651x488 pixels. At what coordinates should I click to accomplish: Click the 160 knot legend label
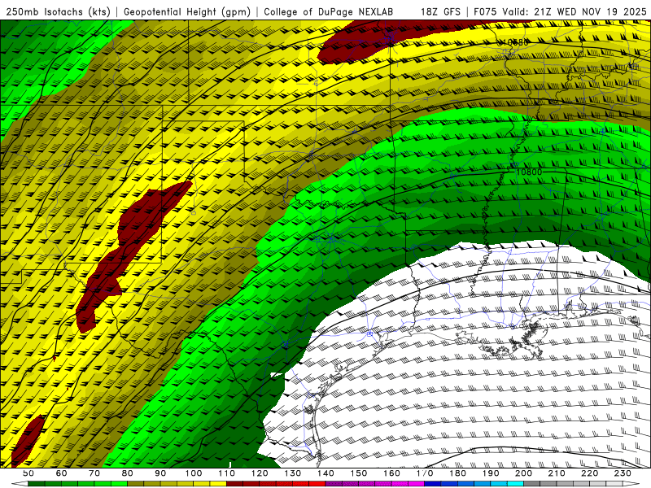pos(391,473)
